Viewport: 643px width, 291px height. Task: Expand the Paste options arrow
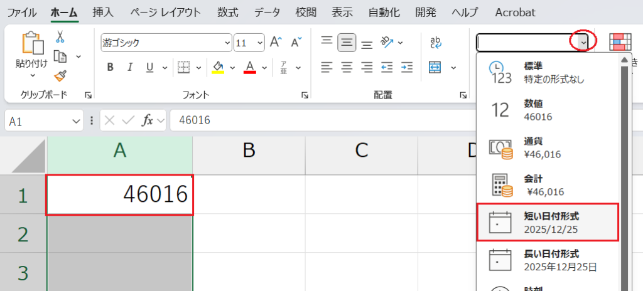pyautogui.click(x=33, y=75)
